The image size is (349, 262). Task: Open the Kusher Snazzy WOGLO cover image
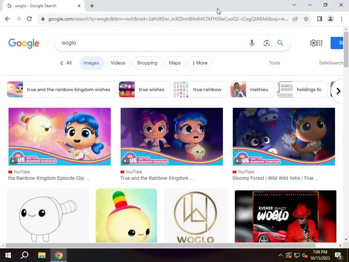[286, 216]
